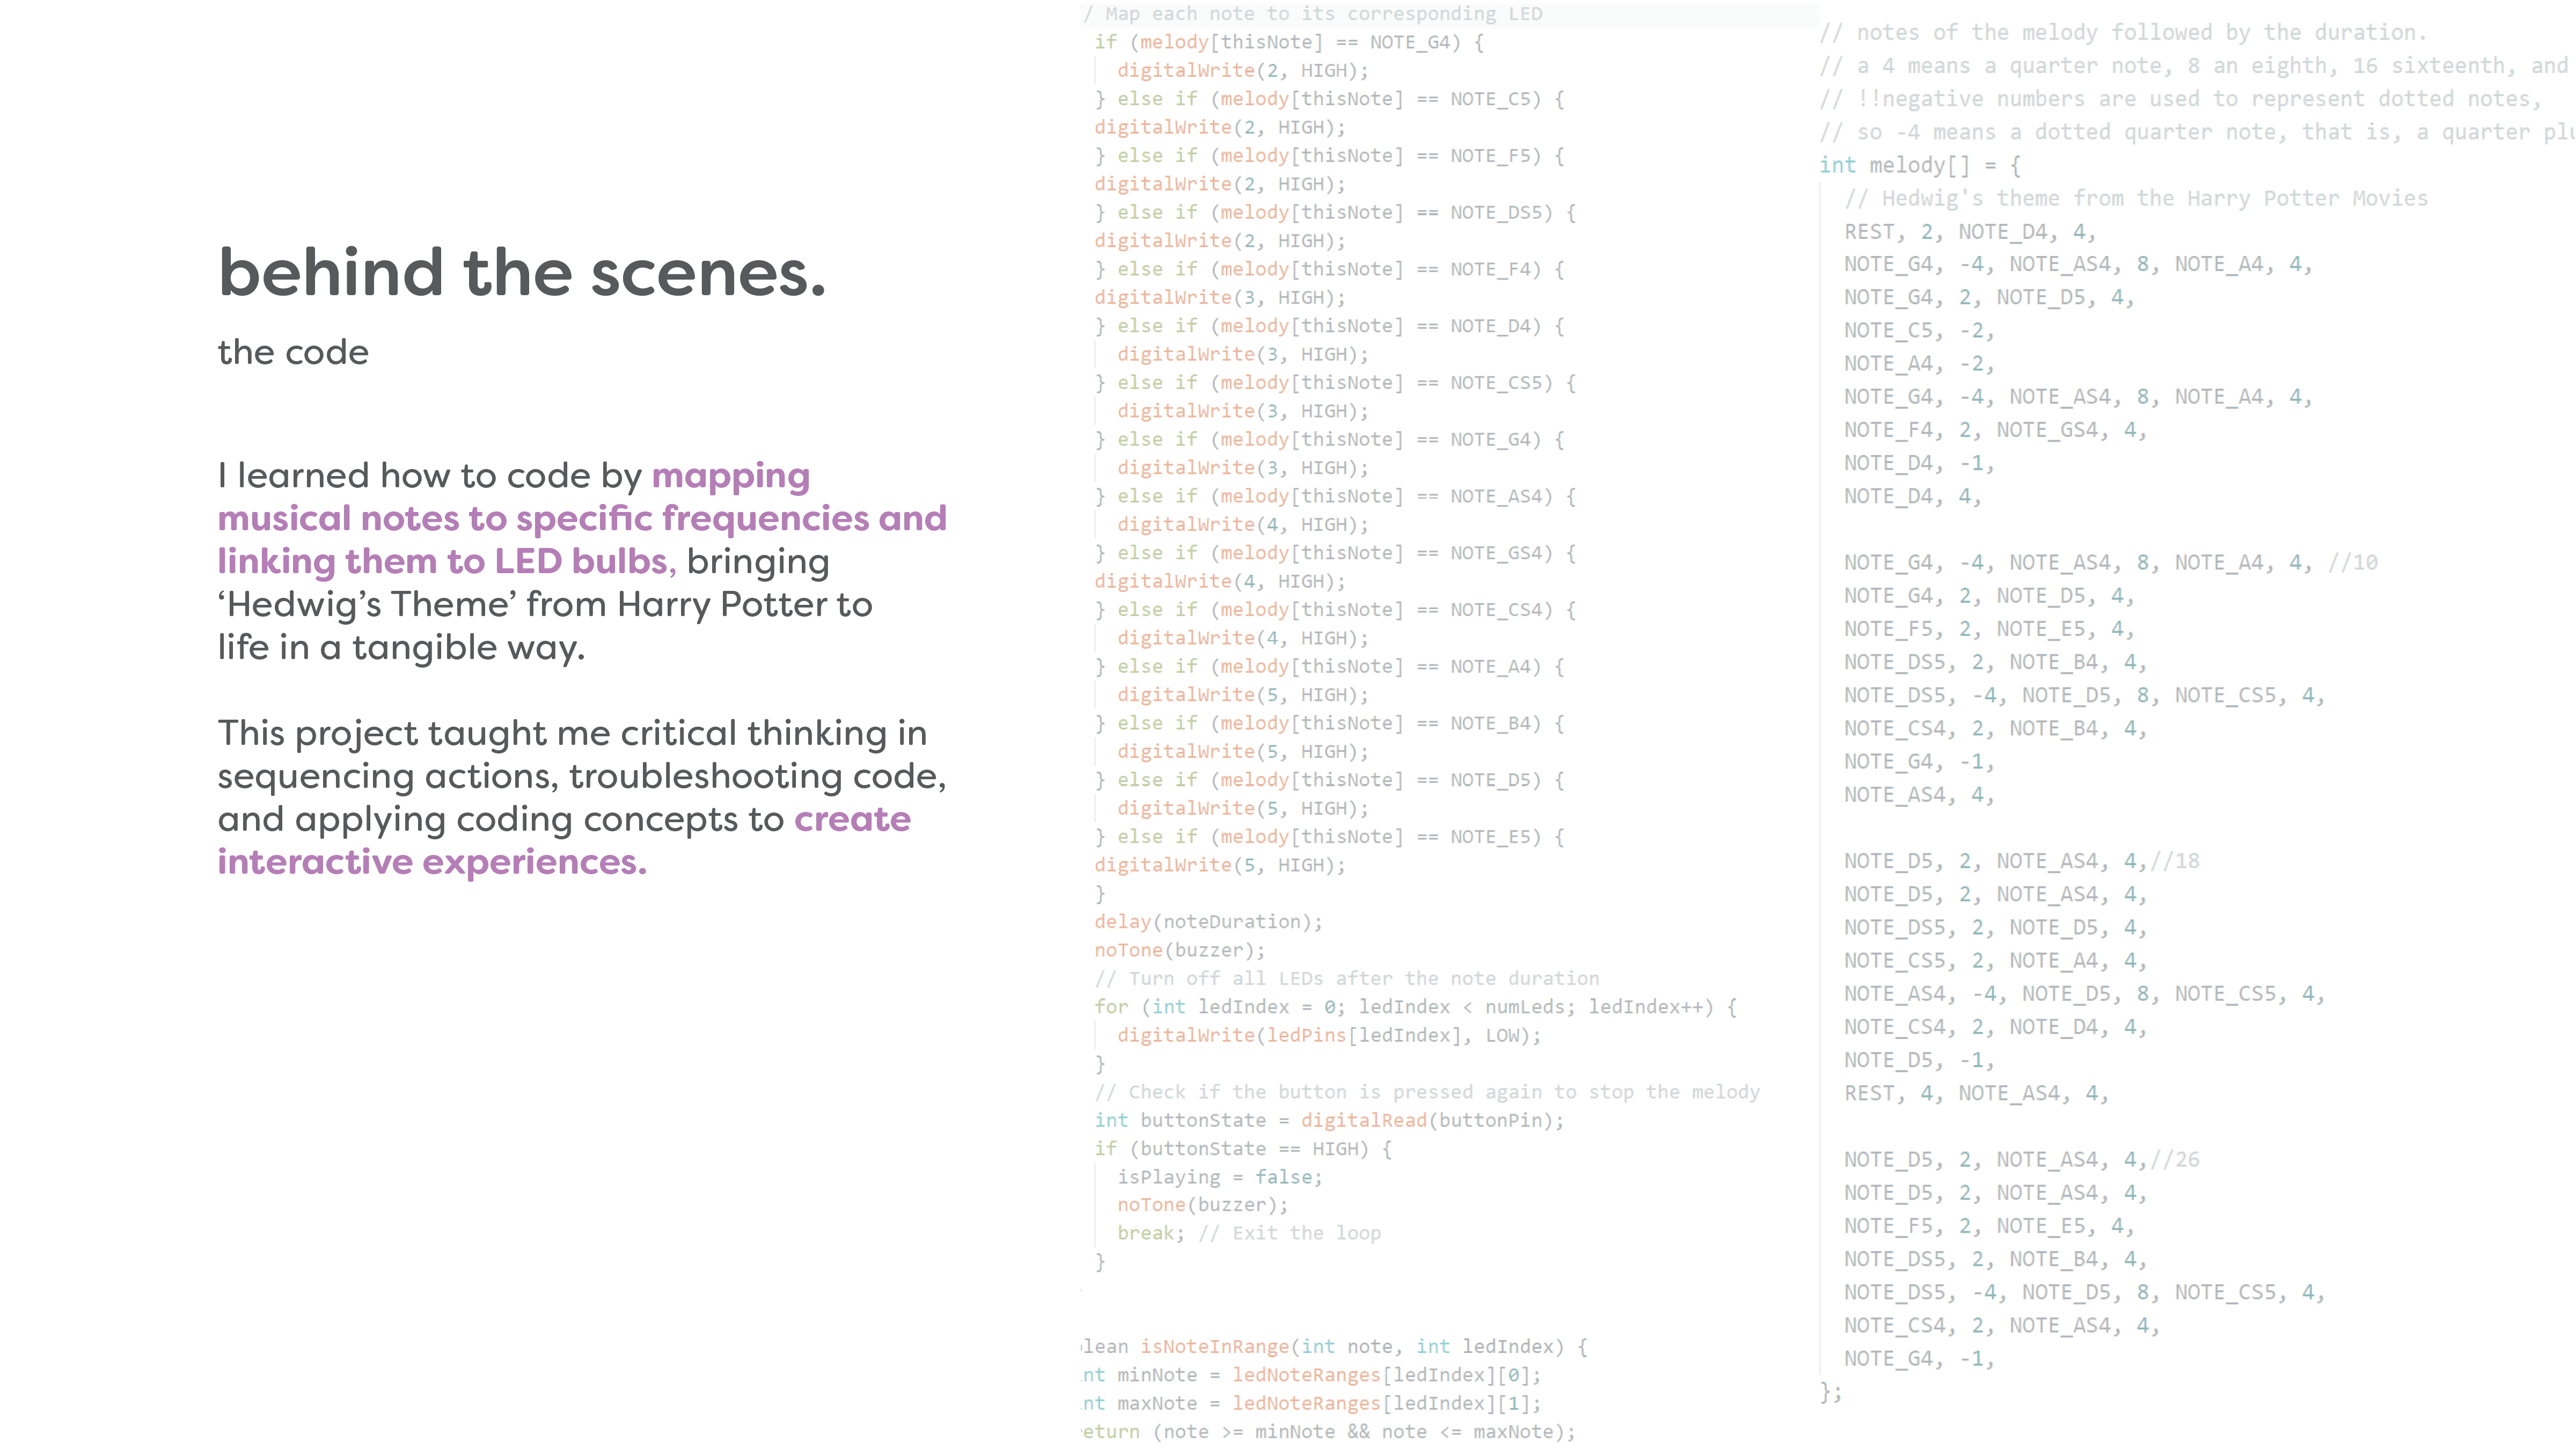The image size is (2576, 1449).
Task: Click purple text "linking them to LED bulbs,"
Action: [447, 561]
